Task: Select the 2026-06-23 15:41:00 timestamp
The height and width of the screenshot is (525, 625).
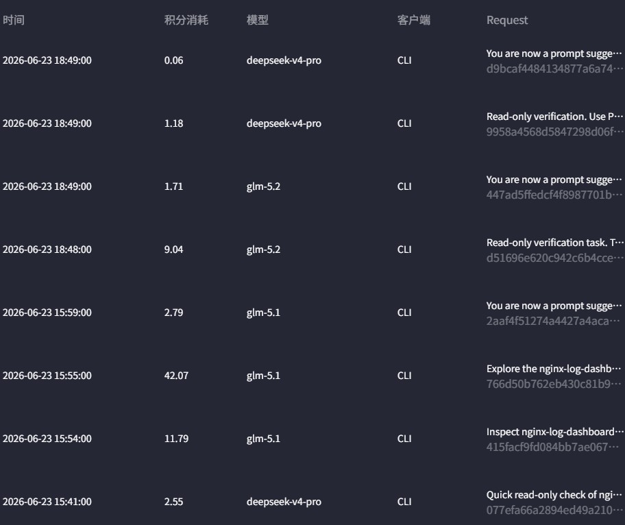Action: [47, 502]
